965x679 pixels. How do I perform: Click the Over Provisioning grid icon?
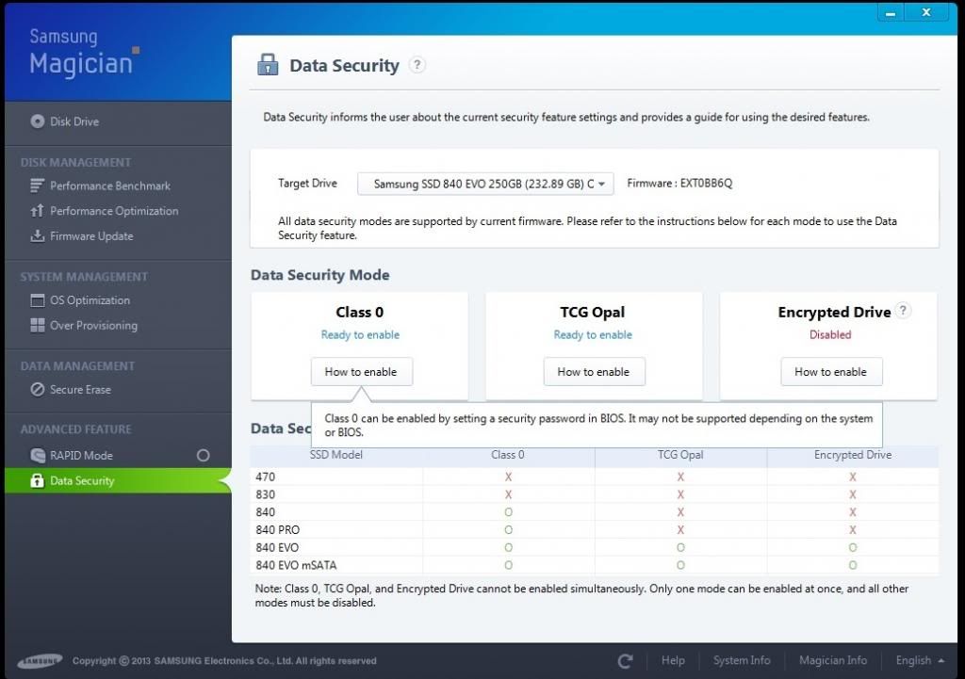(37, 325)
